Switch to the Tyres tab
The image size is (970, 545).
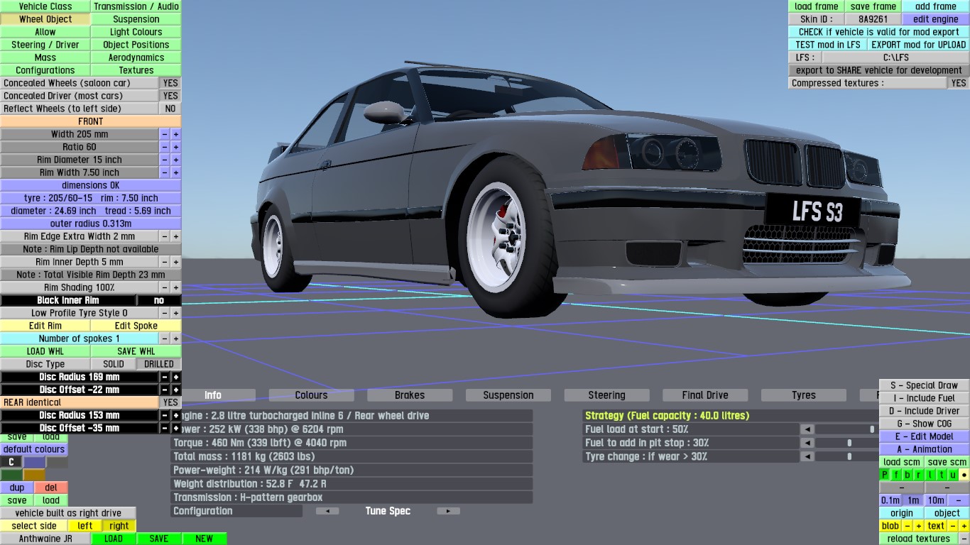(804, 395)
